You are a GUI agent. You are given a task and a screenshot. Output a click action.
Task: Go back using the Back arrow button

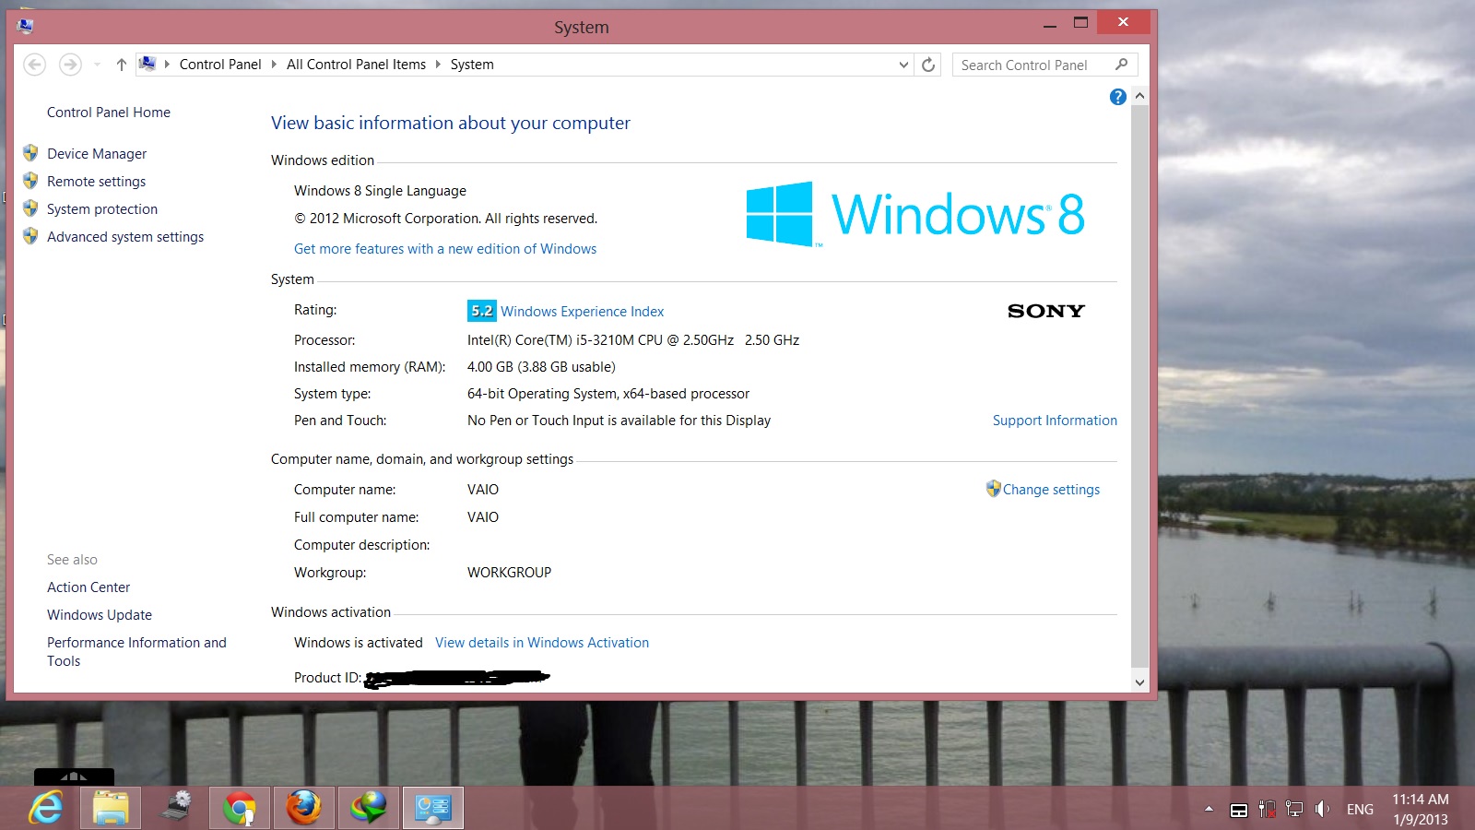point(34,65)
